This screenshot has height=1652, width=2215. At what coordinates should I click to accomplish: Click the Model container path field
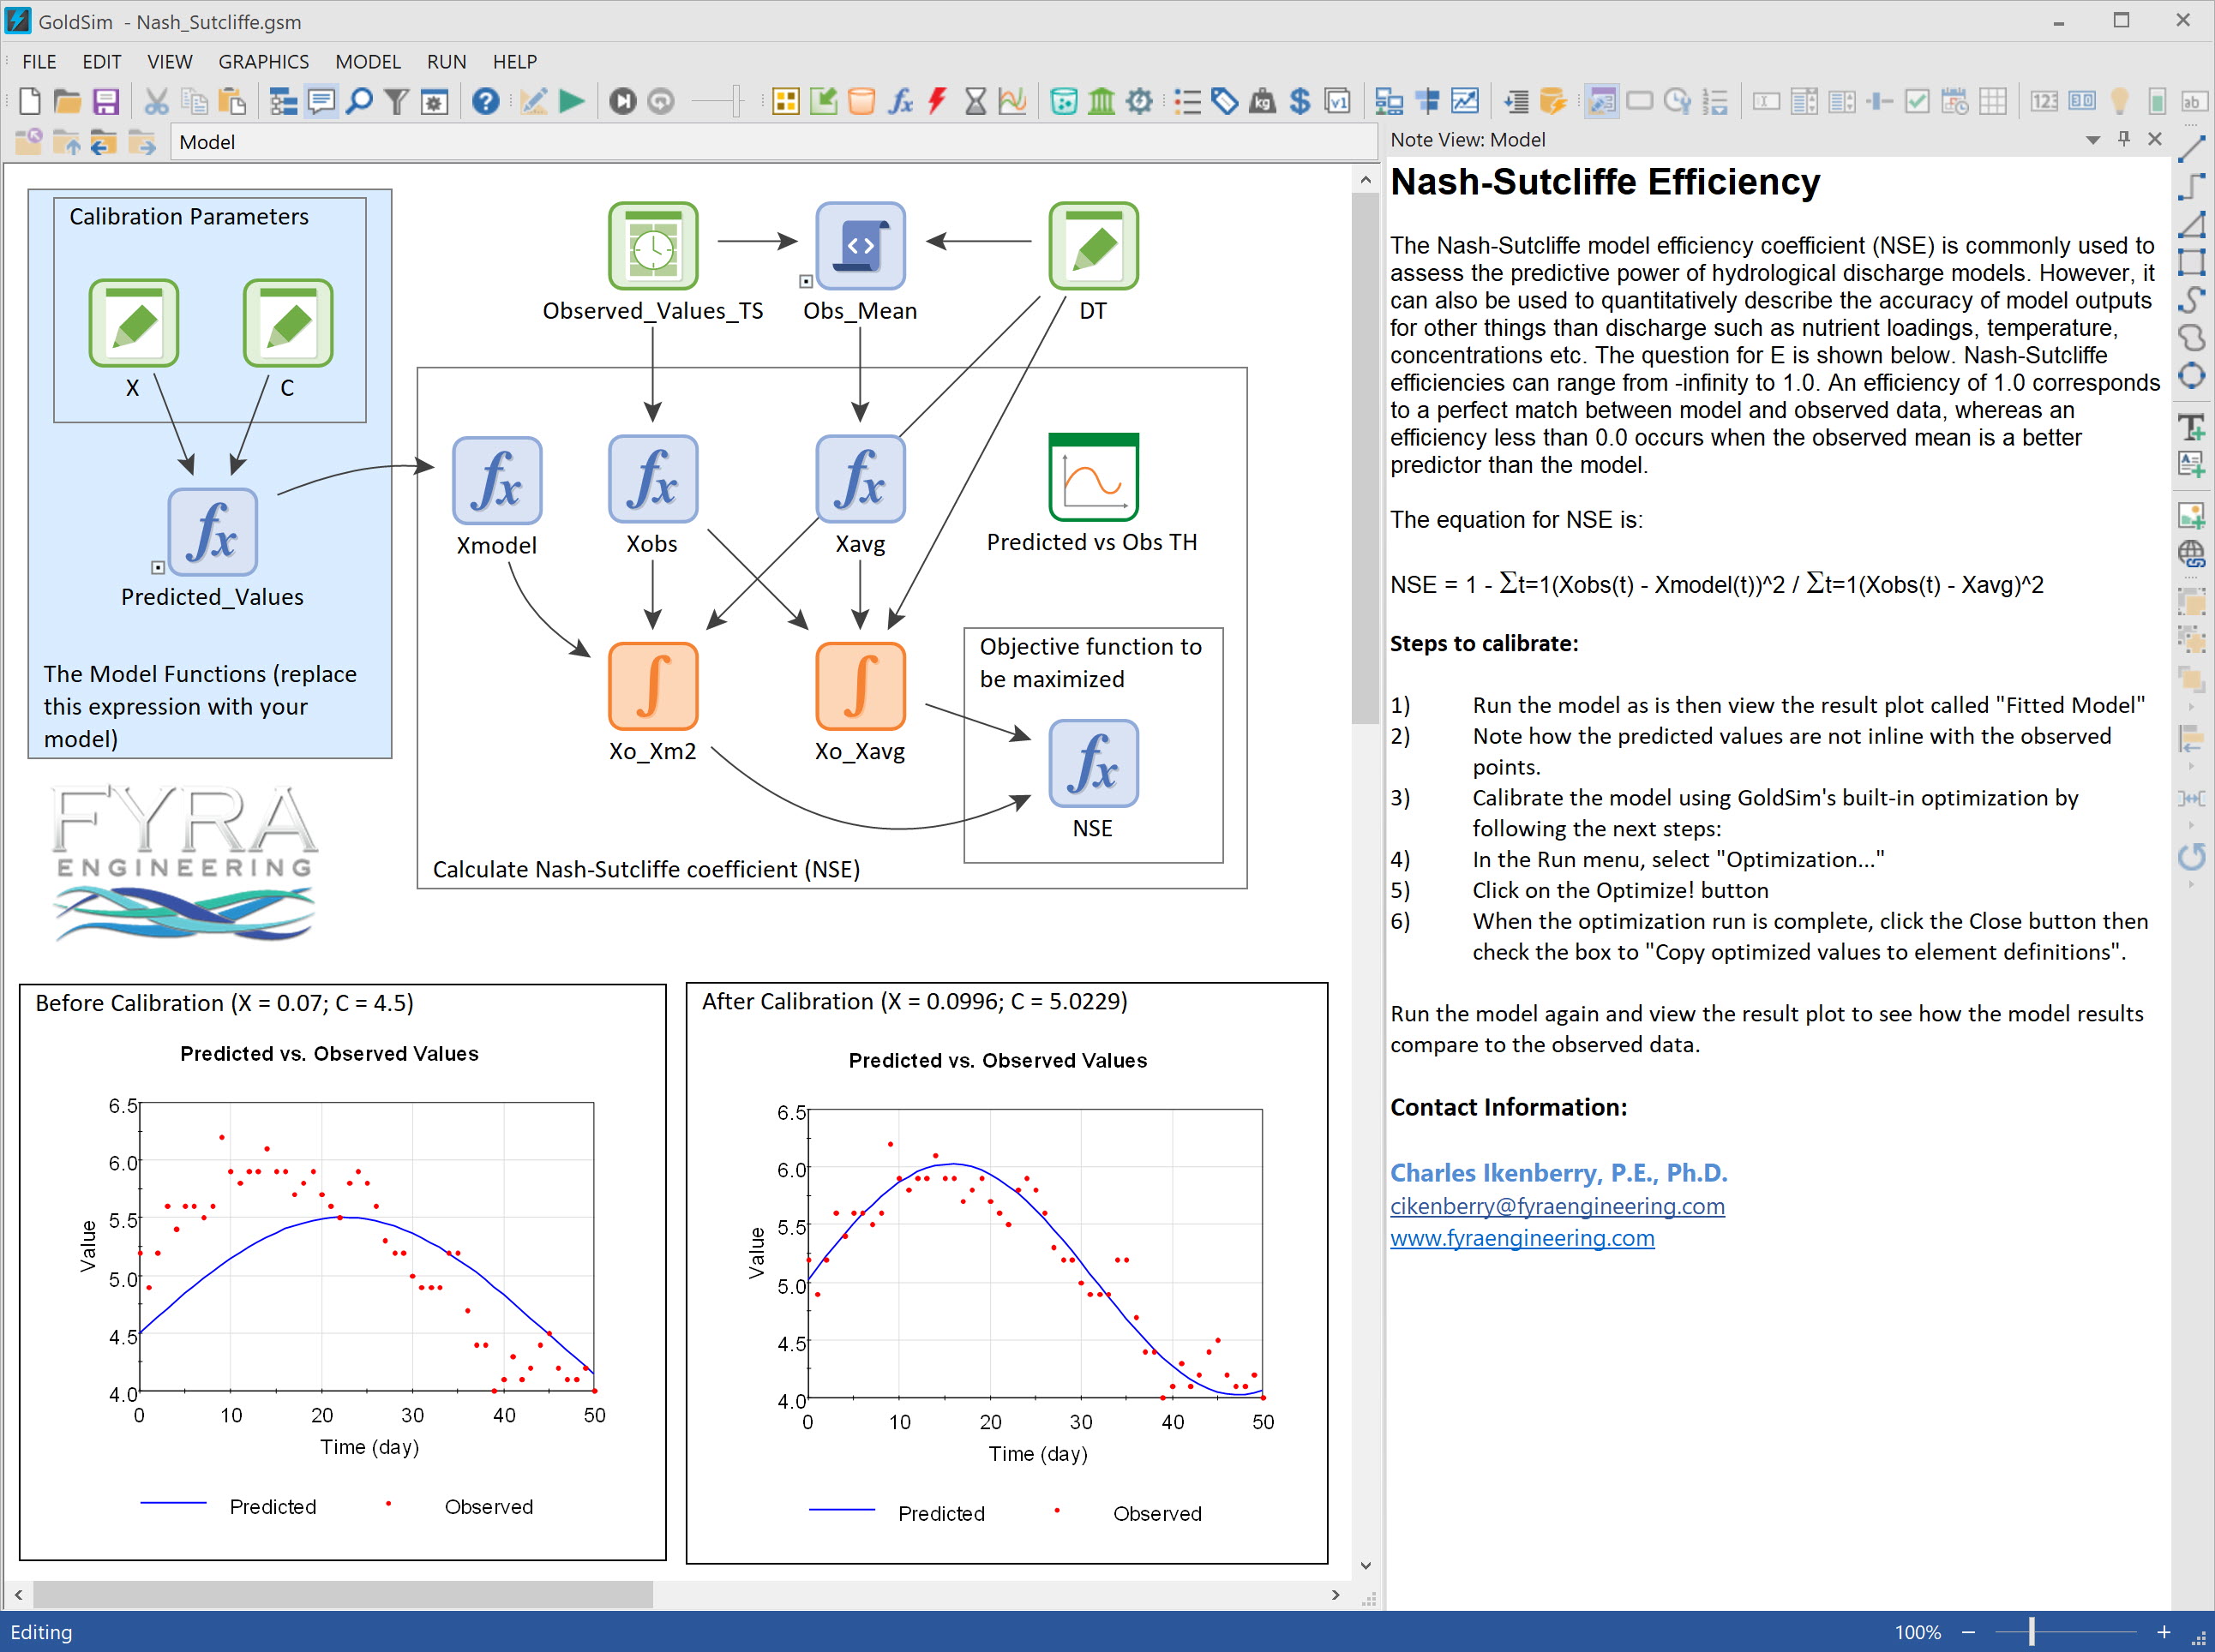pos(776,142)
